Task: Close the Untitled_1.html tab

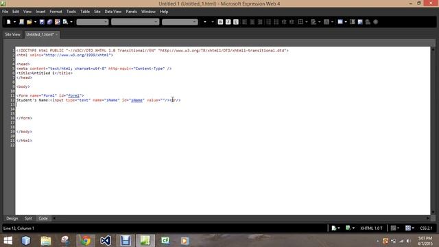Action: pos(56,34)
